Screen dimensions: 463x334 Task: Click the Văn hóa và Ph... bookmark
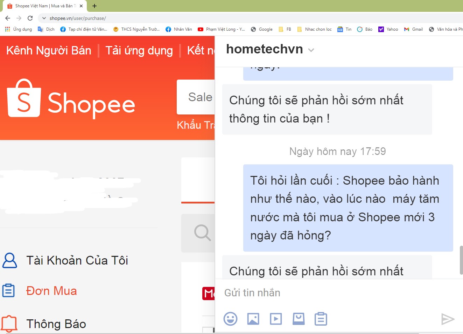pyautogui.click(x=446, y=29)
